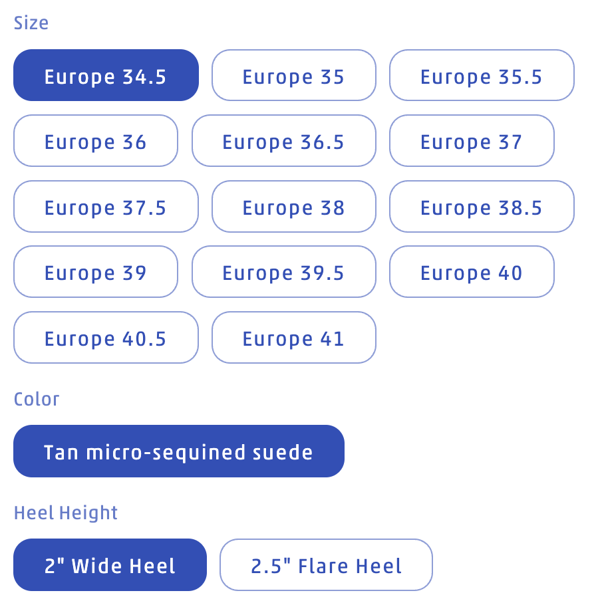Choose the Europe 40 size
600x613 pixels.
click(472, 272)
